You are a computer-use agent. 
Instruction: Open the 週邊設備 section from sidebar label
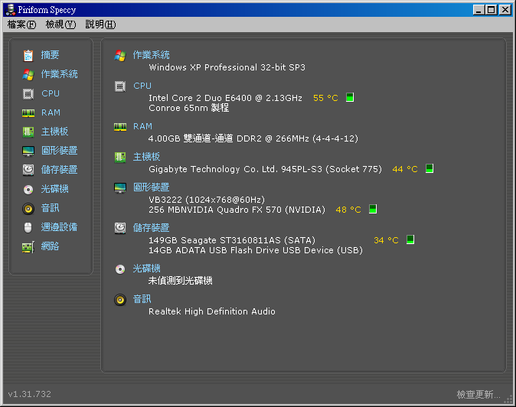(x=59, y=227)
